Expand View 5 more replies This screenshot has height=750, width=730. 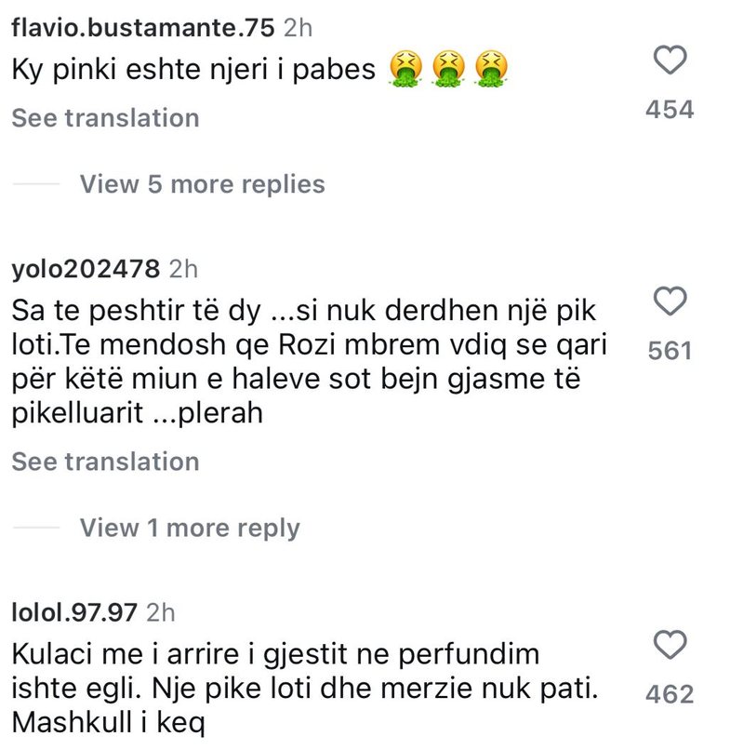(x=202, y=184)
